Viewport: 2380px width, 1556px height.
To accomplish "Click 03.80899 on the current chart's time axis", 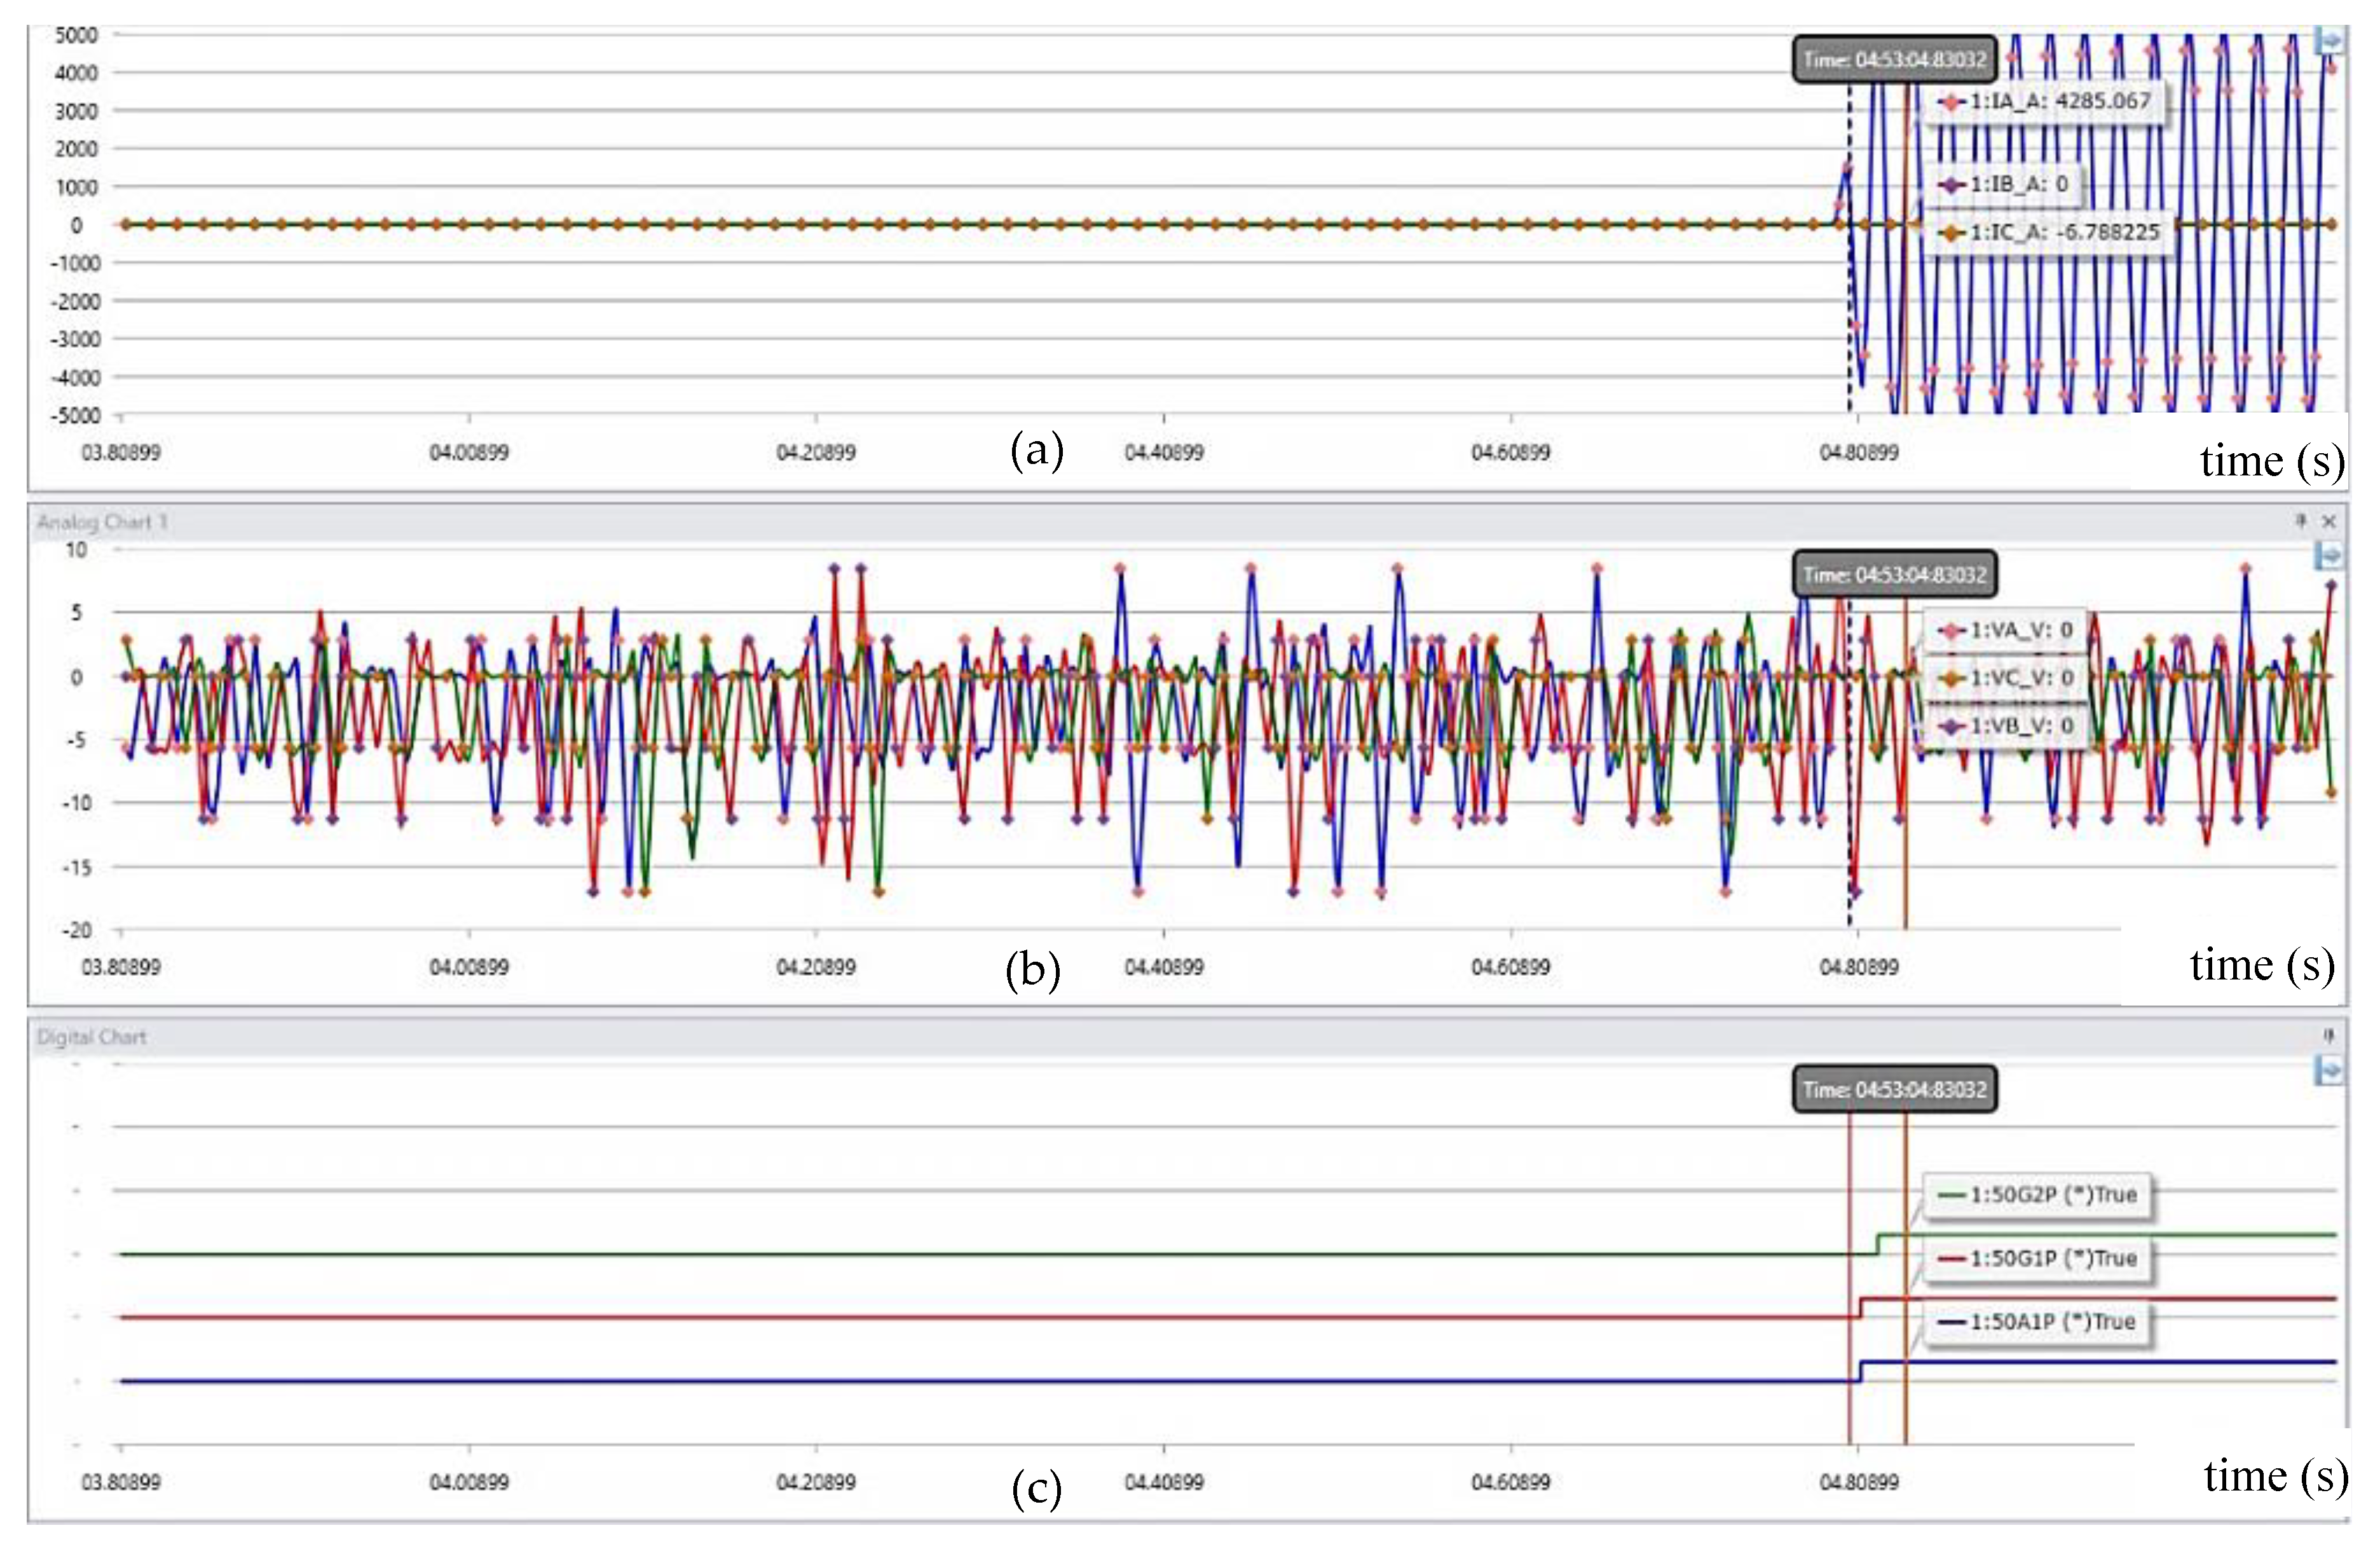I will (121, 453).
